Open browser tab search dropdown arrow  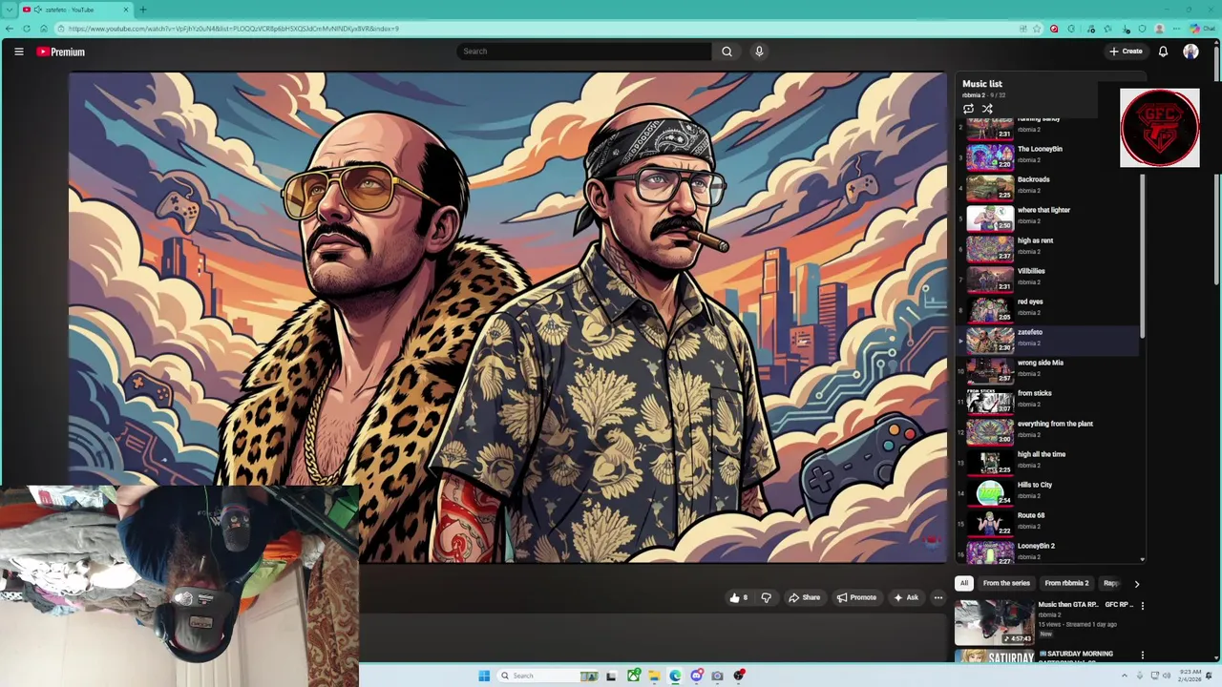[x=10, y=10]
